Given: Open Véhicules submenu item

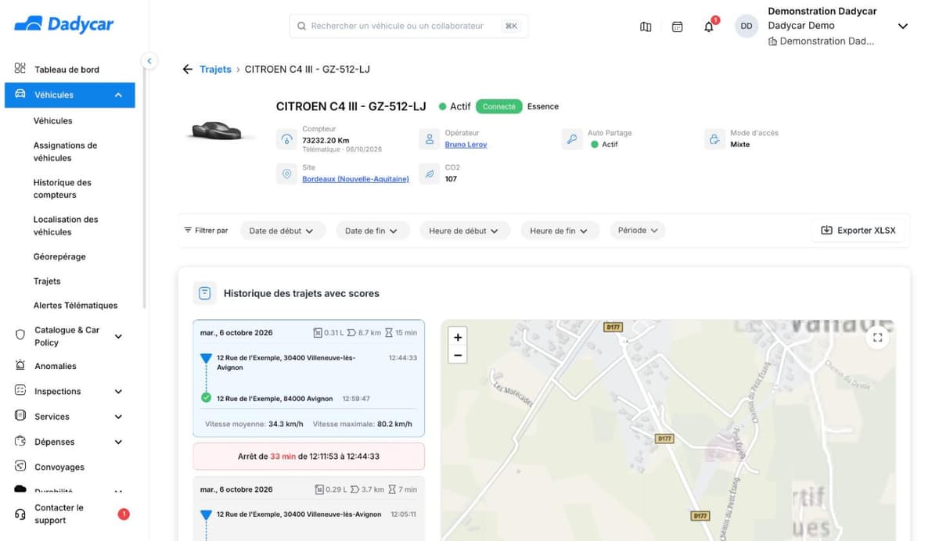Looking at the screenshot, I should [x=52, y=121].
